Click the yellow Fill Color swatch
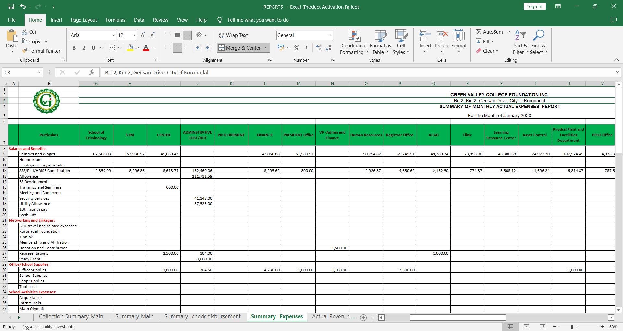 point(130,48)
